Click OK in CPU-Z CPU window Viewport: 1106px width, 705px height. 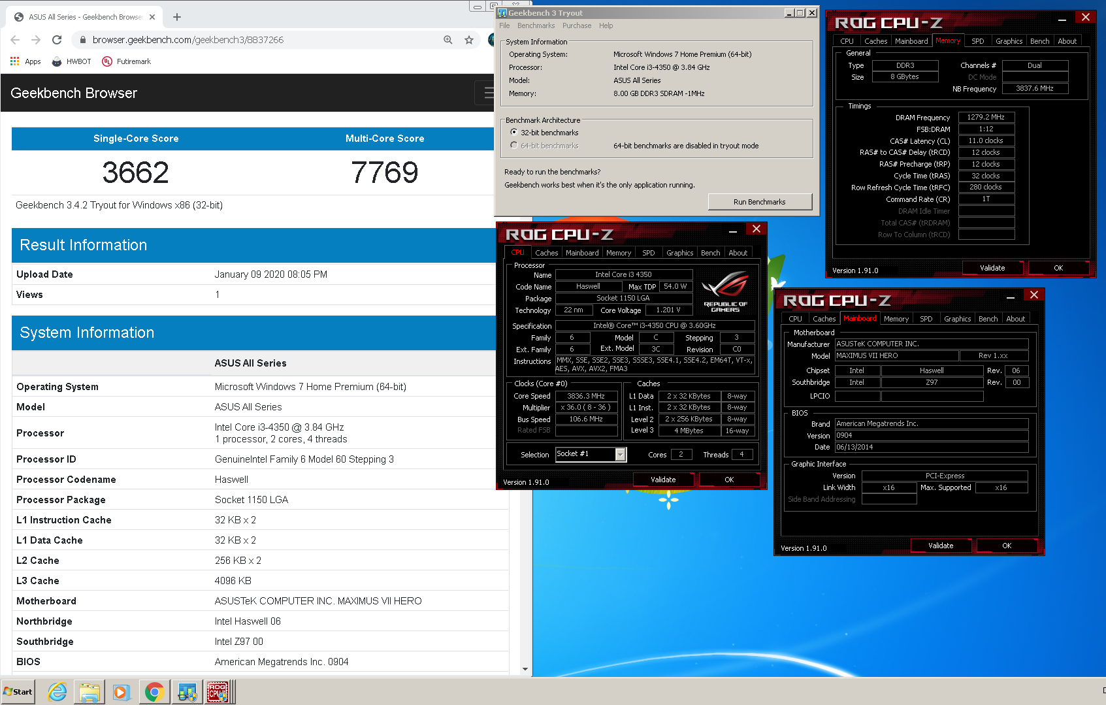729,480
